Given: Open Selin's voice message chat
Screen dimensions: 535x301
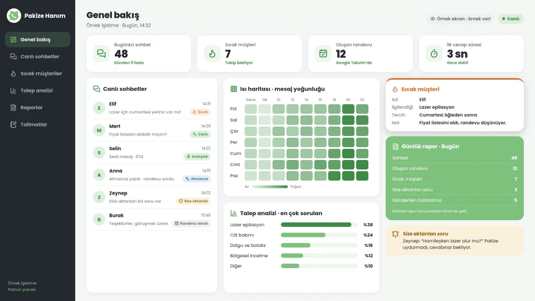Looking at the screenshot, I should pyautogui.click(x=152, y=153).
